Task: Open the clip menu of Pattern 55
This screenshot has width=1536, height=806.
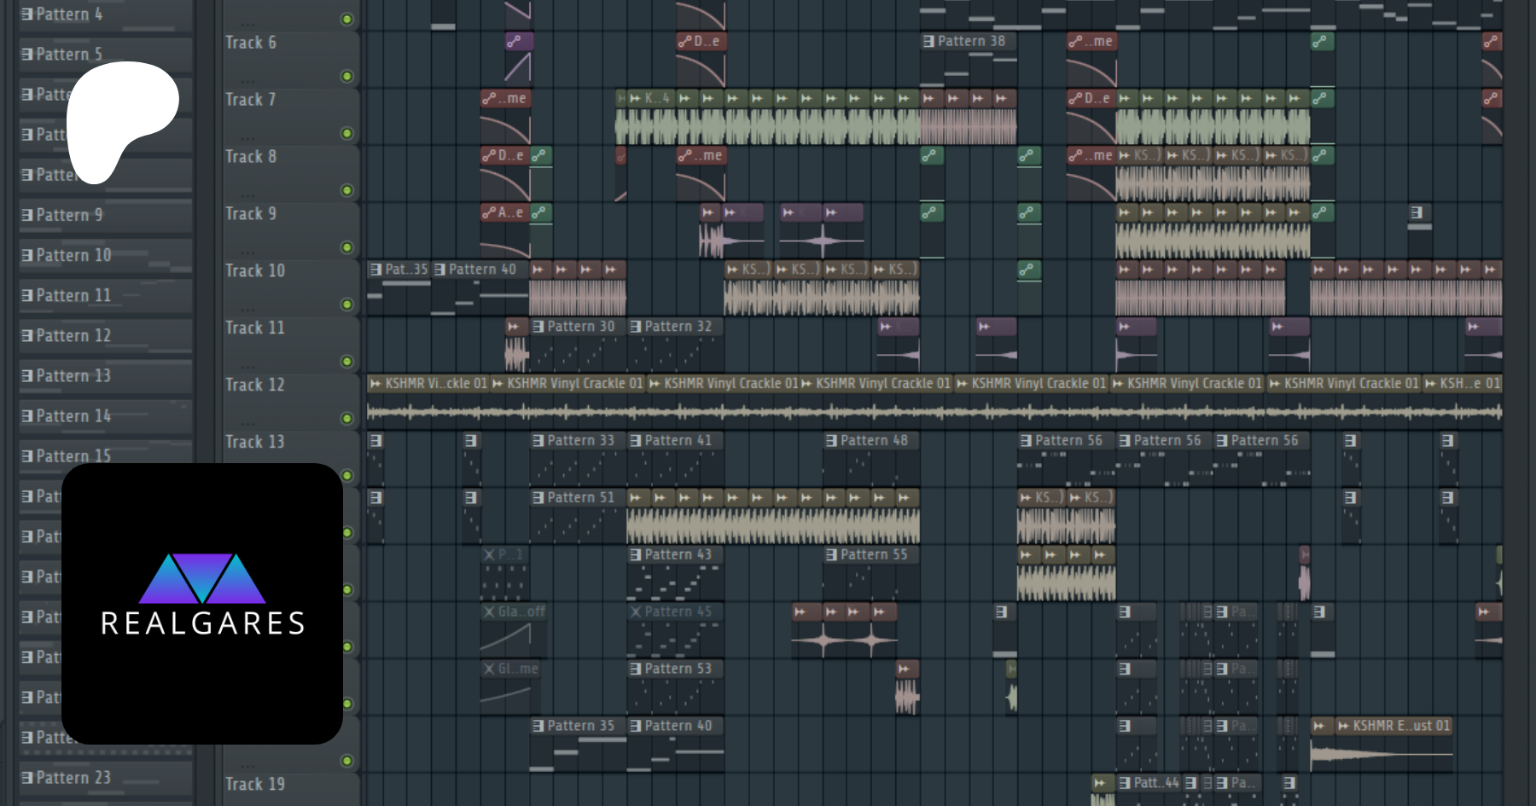Action: (831, 555)
